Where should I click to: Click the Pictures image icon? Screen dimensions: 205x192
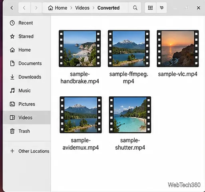click(x=12, y=104)
